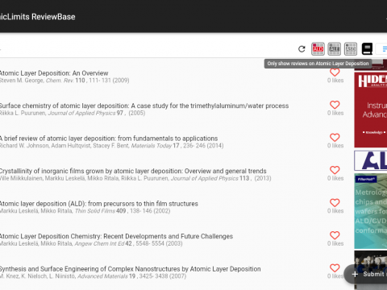Toggle the ALE reviews filter icon
This screenshot has height=290, width=387.
335,49
